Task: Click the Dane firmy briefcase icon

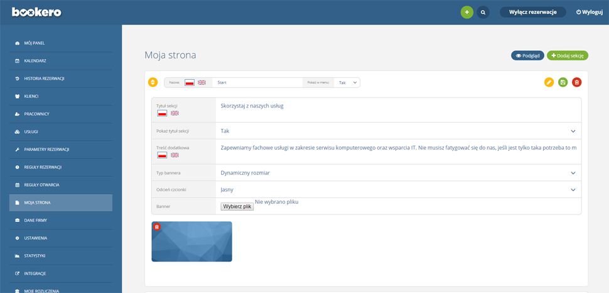Action: pyautogui.click(x=17, y=220)
